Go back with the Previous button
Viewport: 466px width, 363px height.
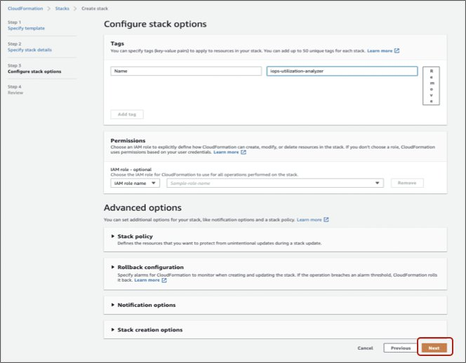click(x=400, y=348)
